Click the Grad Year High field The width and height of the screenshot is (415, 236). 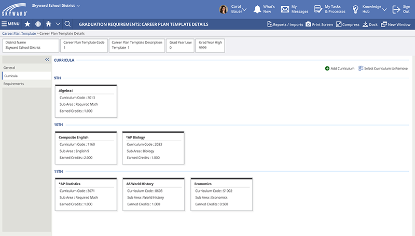tap(210, 46)
